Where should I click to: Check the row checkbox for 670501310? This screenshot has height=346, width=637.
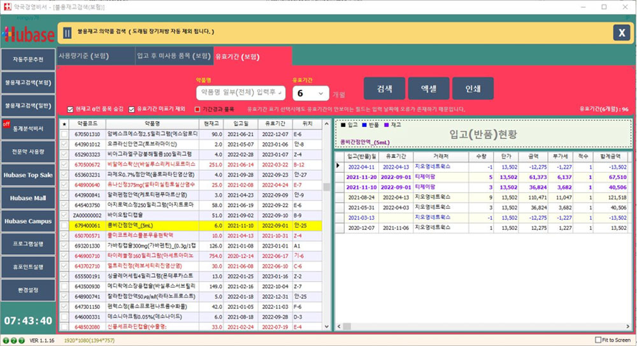coord(64,134)
